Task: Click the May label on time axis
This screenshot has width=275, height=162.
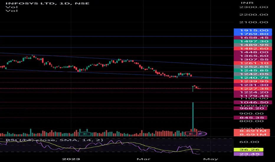Action: point(210,159)
